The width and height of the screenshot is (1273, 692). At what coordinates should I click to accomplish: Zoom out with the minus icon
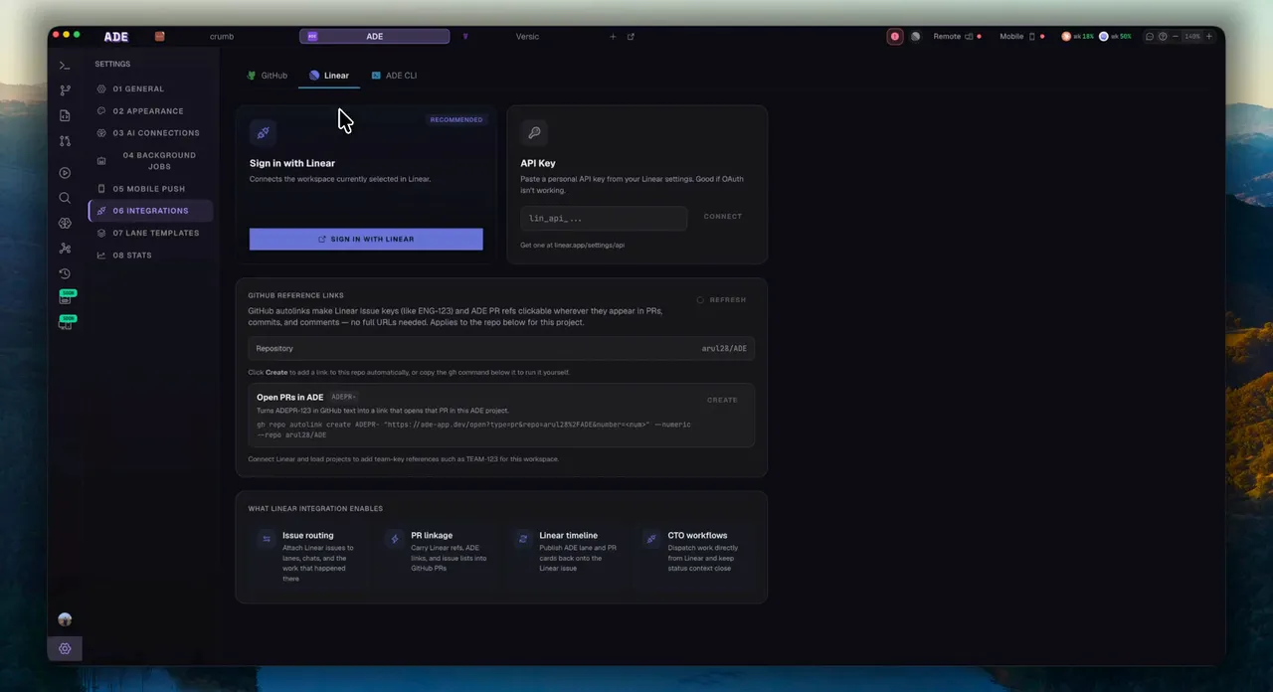1176,37
